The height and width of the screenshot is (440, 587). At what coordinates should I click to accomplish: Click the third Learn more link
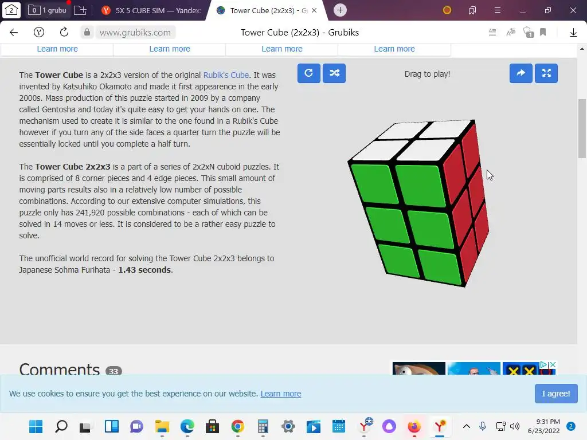(282, 49)
